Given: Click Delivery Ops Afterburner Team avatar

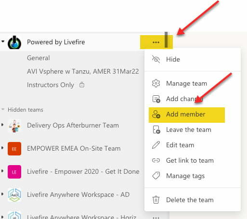Looking at the screenshot, I should pos(14,126).
